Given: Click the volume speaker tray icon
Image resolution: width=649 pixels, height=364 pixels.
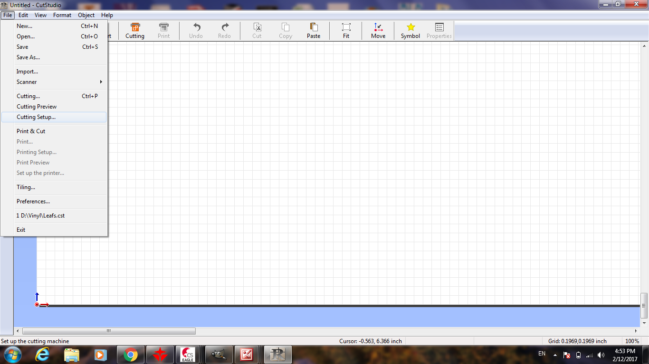Looking at the screenshot, I should [601, 355].
